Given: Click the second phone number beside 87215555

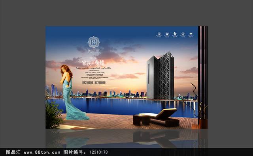Looking at the screenshot, I should 100,82.
